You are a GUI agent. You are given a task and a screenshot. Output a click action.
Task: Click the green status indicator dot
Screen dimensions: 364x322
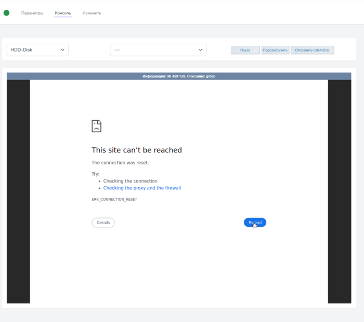pyautogui.click(x=6, y=13)
